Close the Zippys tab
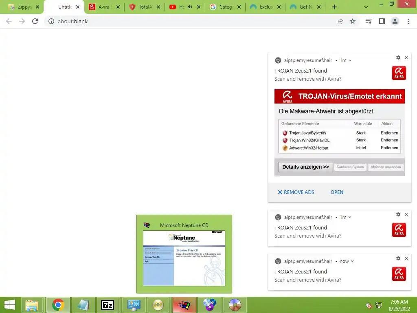This screenshot has width=417, height=313. coord(37,7)
